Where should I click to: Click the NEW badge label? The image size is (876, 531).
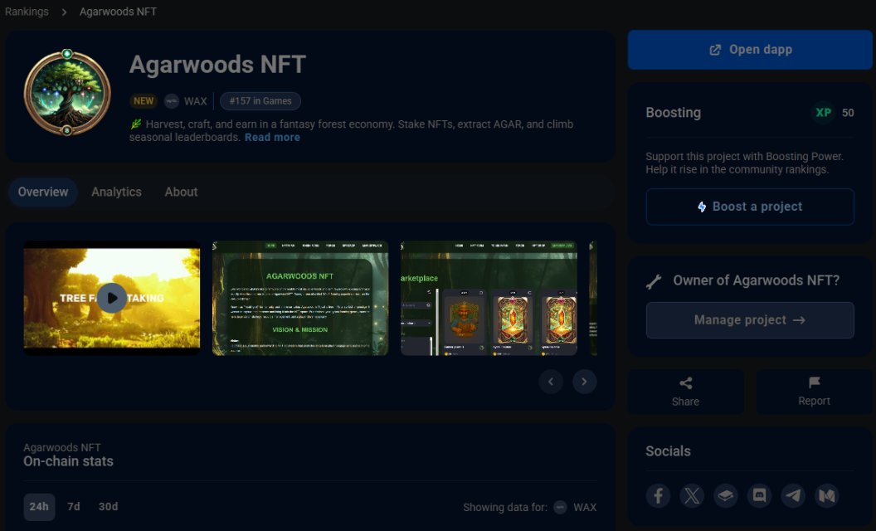tap(144, 101)
